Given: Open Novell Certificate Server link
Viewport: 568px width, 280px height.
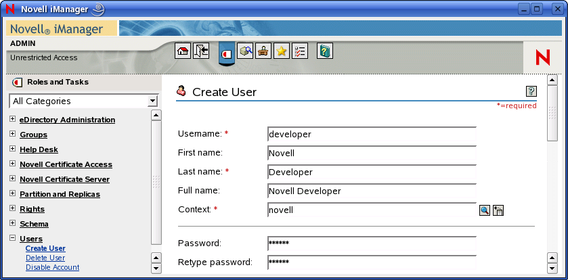Looking at the screenshot, I should coord(64,179).
